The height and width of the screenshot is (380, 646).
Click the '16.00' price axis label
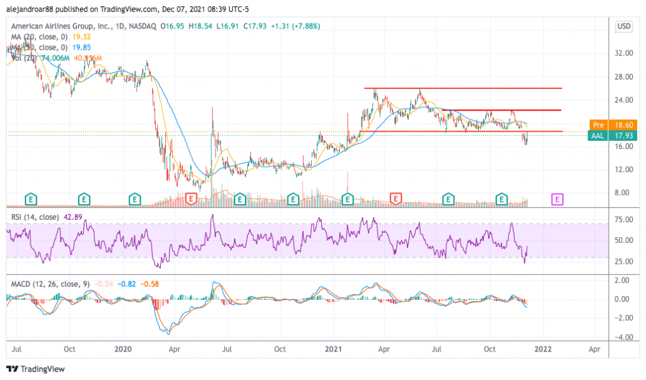[x=623, y=146]
